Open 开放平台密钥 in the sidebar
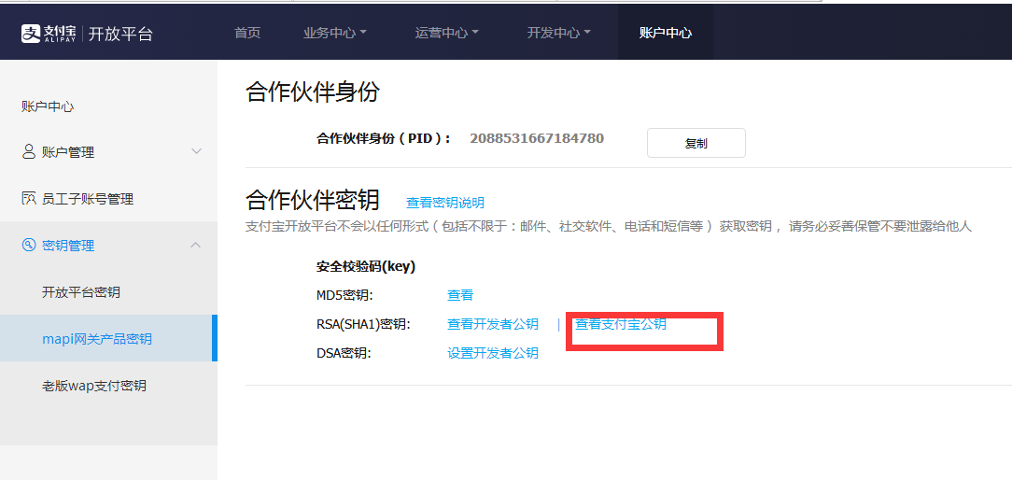Viewport: 1012px width, 480px height. tap(81, 292)
